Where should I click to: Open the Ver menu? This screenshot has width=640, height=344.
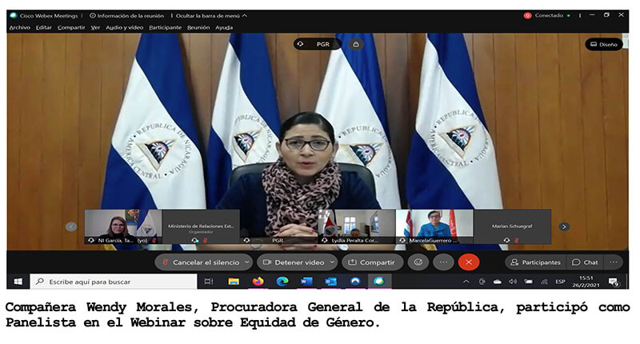[95, 27]
